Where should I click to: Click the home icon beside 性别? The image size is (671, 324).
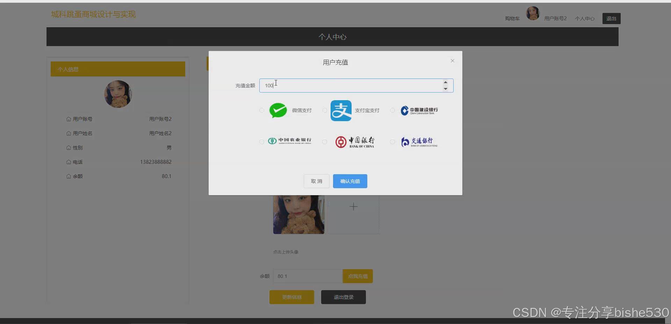68,148
